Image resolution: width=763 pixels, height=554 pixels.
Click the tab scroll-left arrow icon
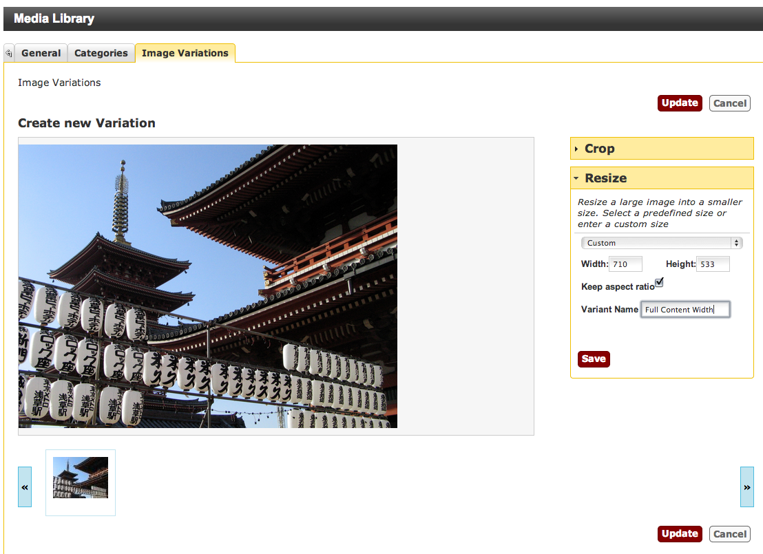click(8, 53)
